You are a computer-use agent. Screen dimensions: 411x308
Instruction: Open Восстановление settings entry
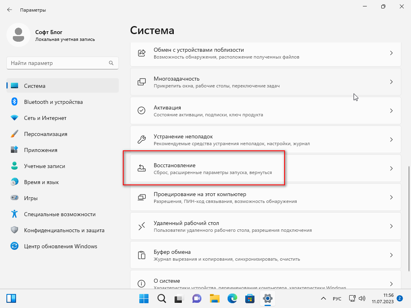[266, 168]
